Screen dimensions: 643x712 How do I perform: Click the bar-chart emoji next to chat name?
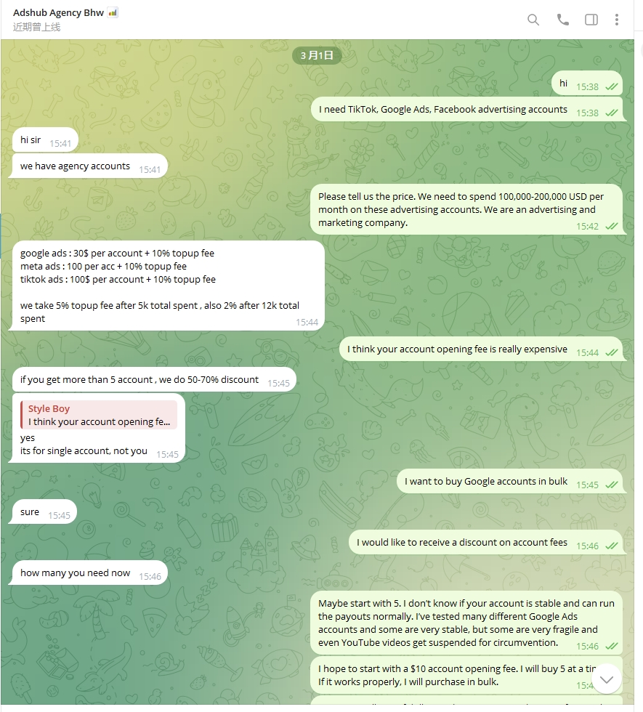[113, 13]
